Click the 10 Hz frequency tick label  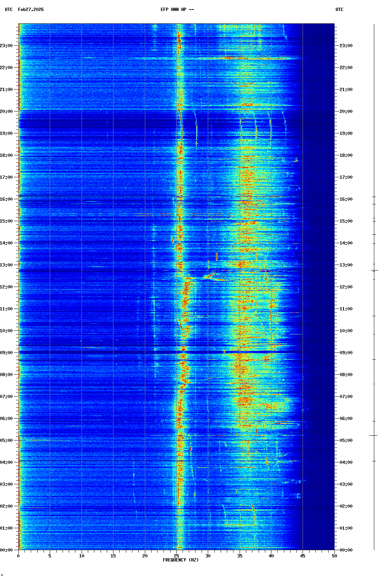click(x=82, y=556)
